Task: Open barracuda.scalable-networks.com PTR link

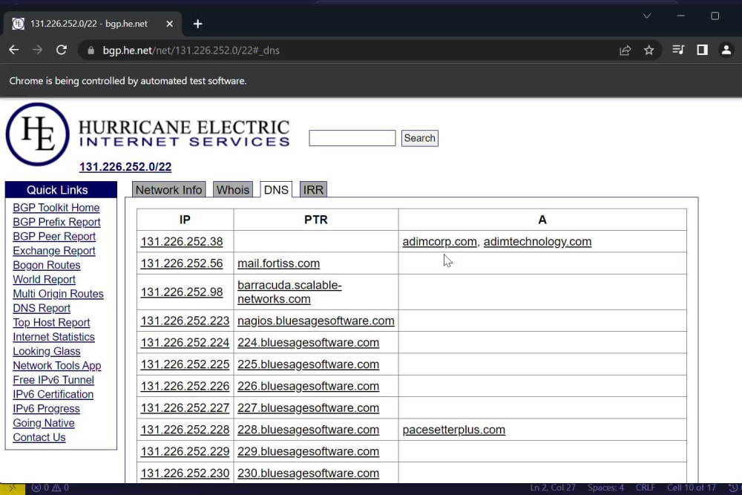Action: (289, 292)
